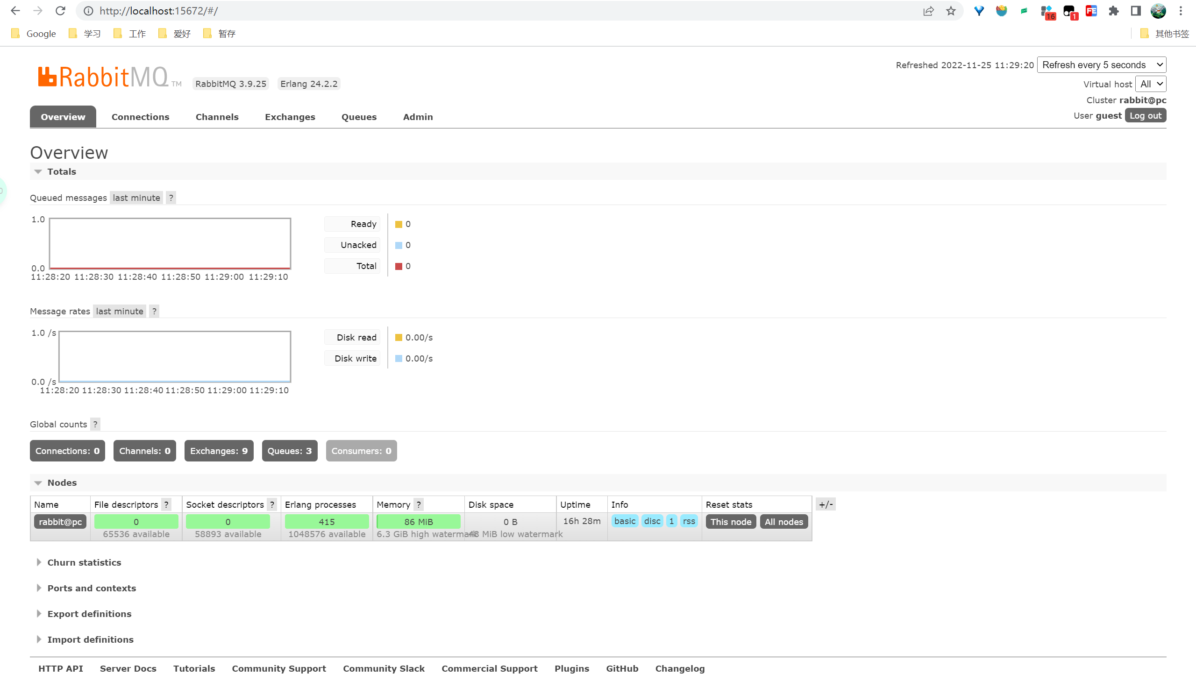Click the site info icon in address bar

pos(88,11)
